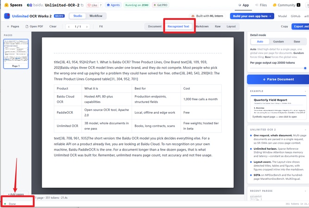The height and width of the screenshot is (208, 309).
Task: Click the 'Best for' column header
Action: [x=156, y=88]
